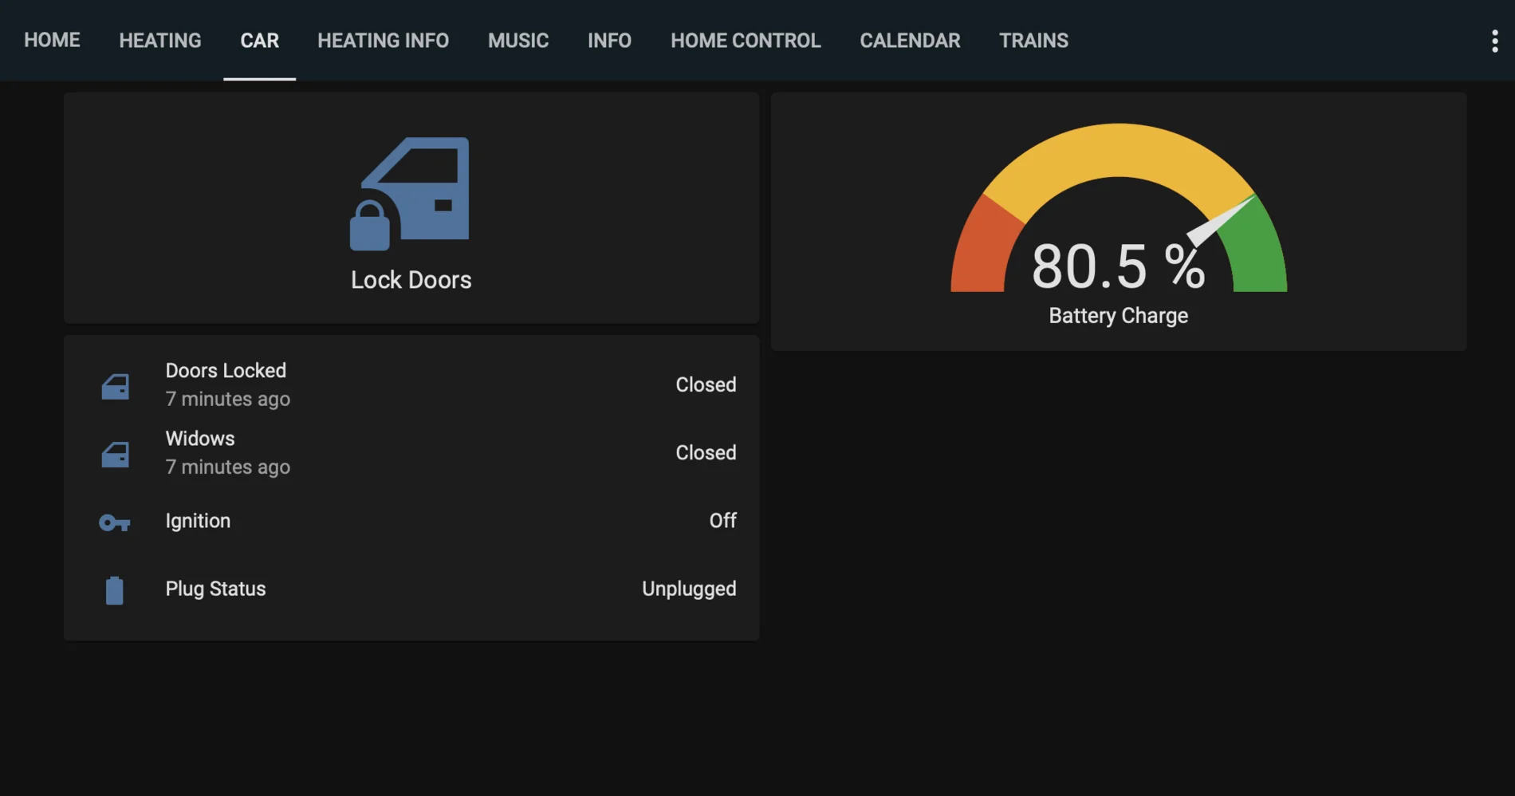
Task: Click the Plug Status battery icon
Action: coord(115,590)
